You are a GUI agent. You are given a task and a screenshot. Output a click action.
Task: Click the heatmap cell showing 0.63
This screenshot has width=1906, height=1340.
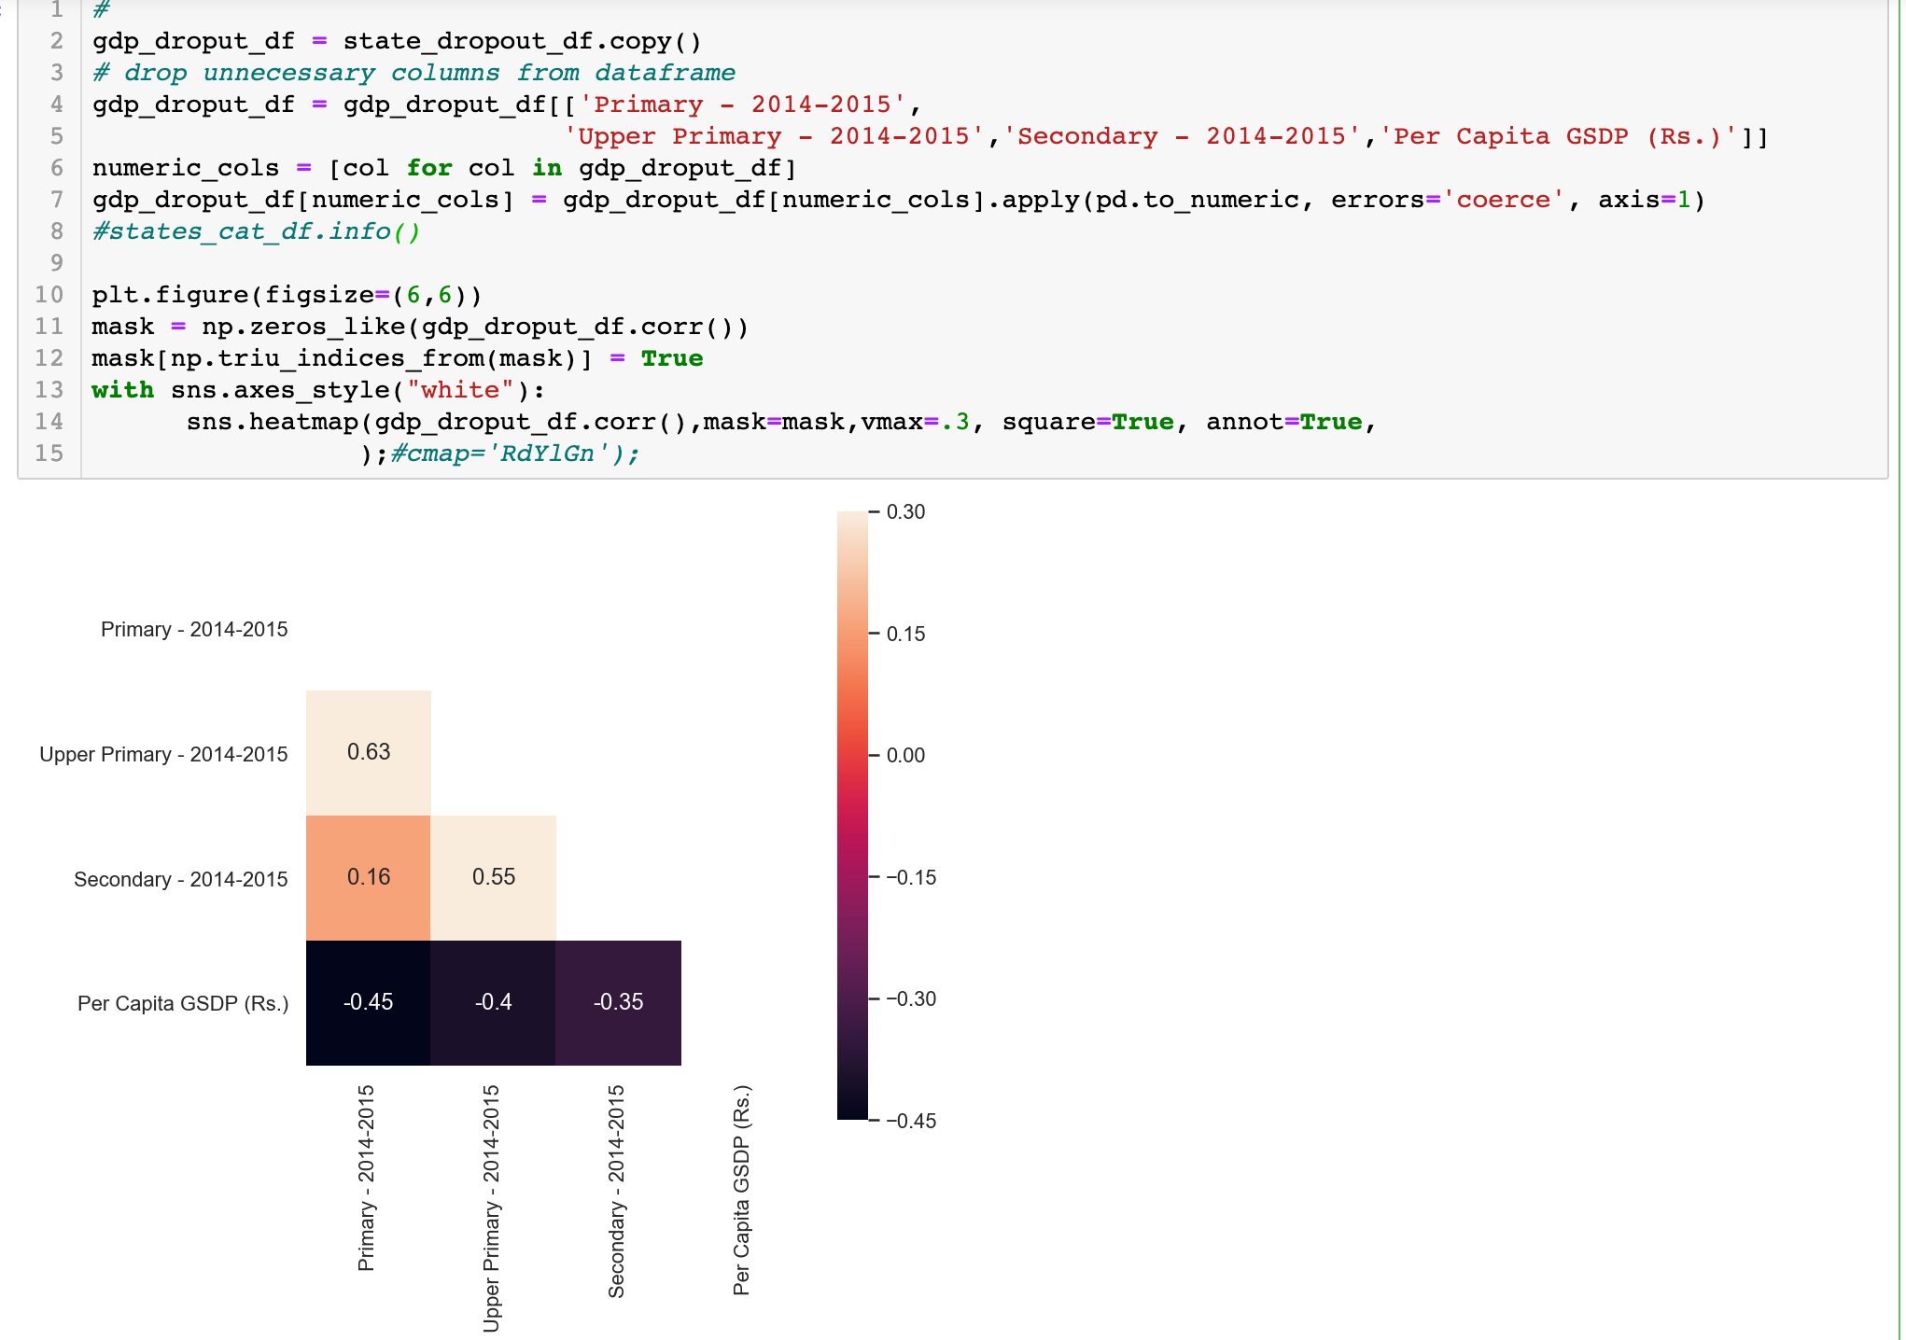369,752
